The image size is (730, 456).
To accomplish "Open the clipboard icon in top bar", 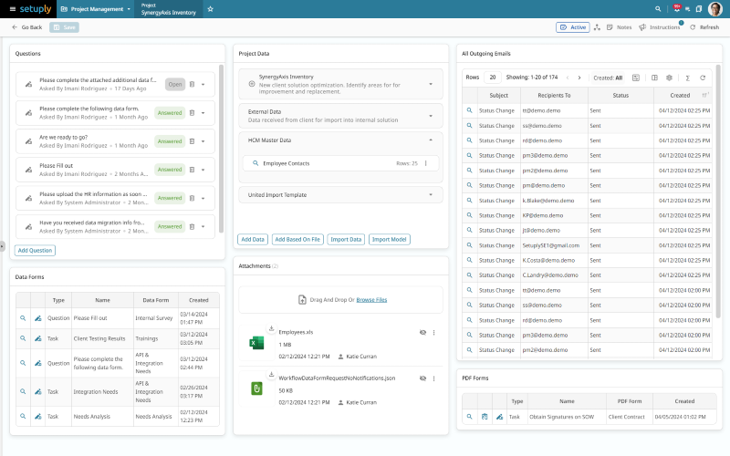I will tap(698, 9).
